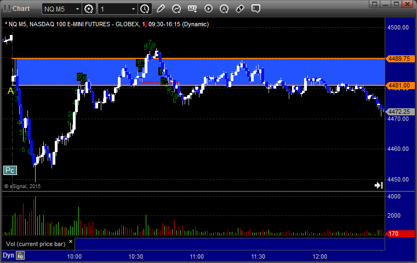417x263 pixels.
Task: Click the 4500.00 price axis label
Action: (398, 27)
